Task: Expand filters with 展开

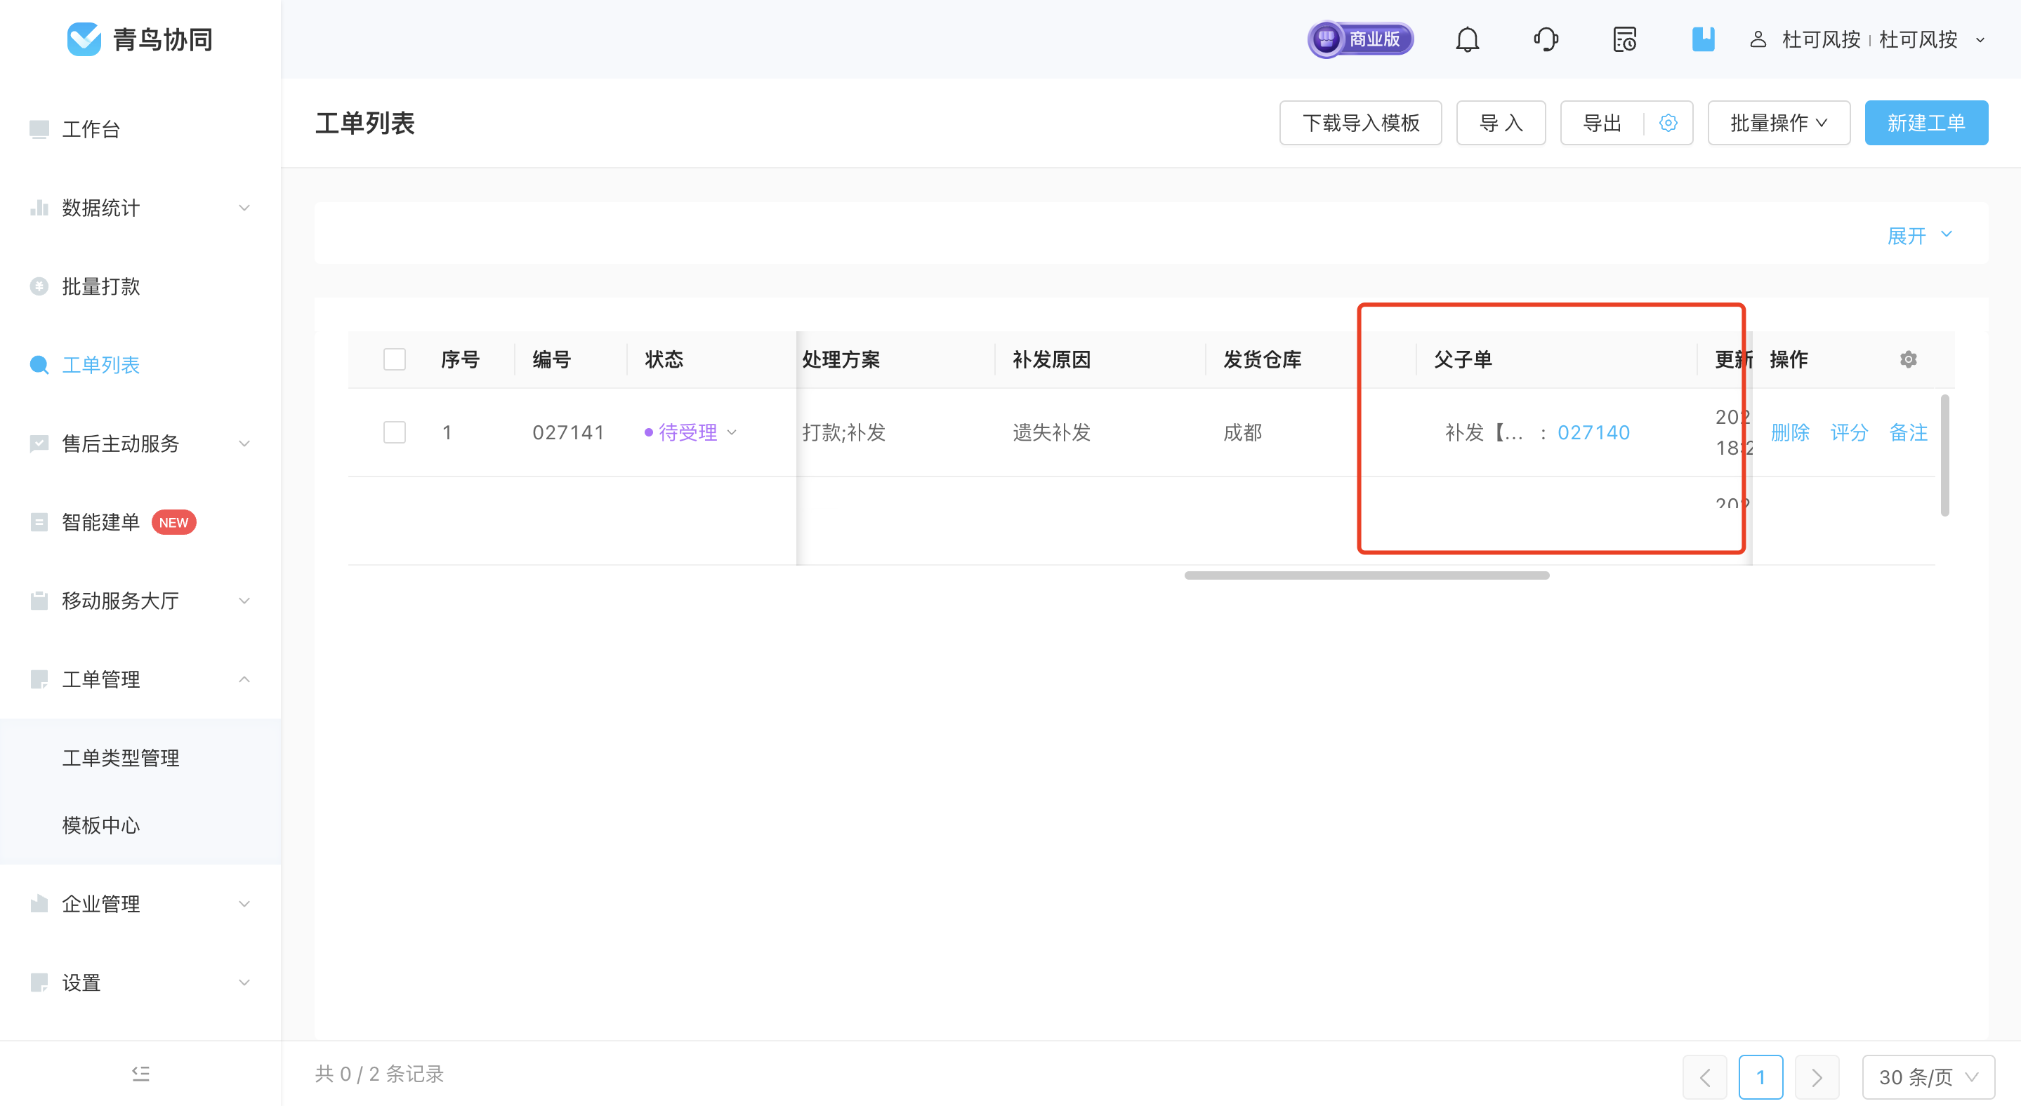Action: [x=1919, y=235]
